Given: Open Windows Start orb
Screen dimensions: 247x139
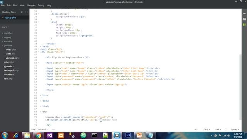Looking at the screenshot, I should click(5, 136).
